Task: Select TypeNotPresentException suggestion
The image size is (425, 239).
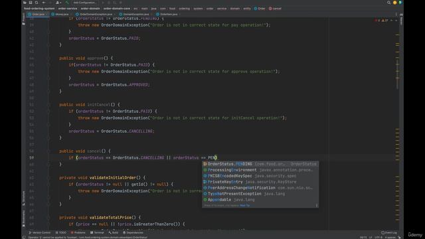Action: click(x=260, y=194)
